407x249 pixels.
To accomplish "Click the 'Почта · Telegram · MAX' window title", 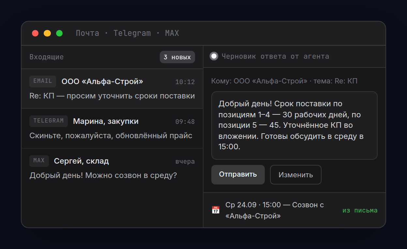I will coord(128,33).
